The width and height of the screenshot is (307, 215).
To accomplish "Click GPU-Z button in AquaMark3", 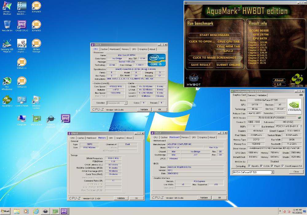I will coord(228,51).
